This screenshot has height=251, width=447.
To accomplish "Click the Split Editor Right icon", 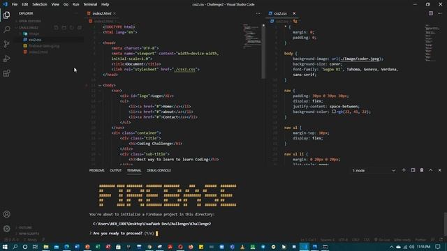I will tap(431, 13).
